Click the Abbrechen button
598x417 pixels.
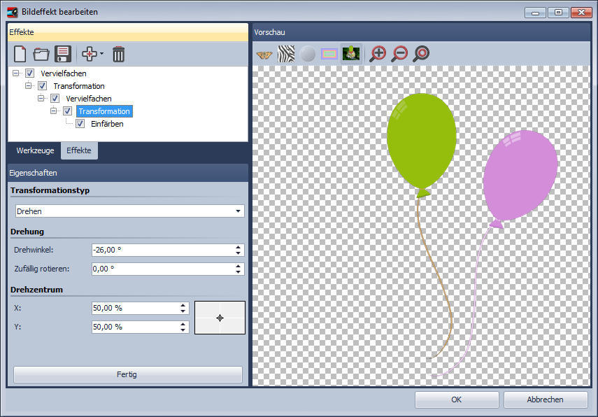(546, 400)
